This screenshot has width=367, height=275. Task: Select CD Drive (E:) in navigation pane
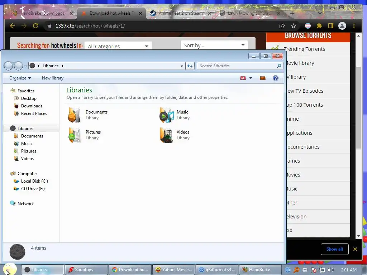(33, 188)
